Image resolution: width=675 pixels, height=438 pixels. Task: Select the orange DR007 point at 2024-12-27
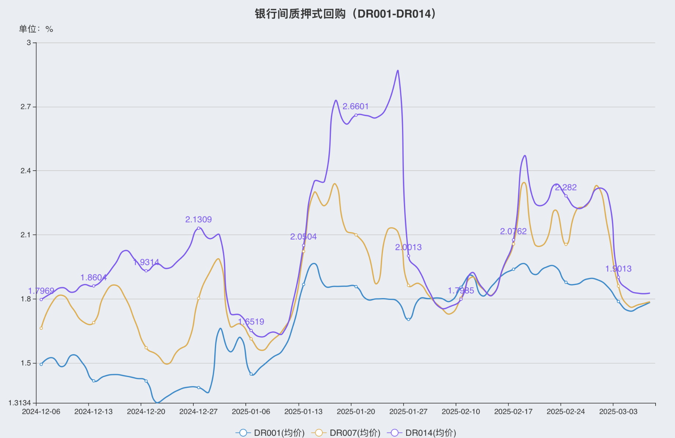(198, 298)
